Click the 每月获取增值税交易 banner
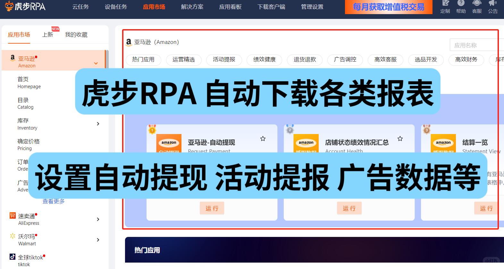 tap(389, 7)
